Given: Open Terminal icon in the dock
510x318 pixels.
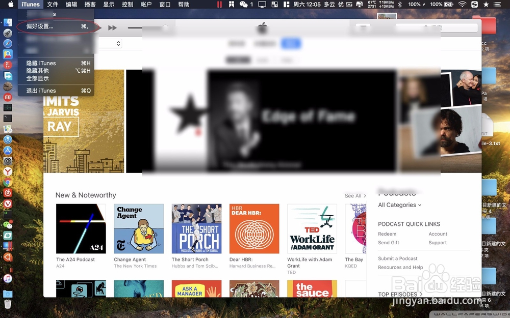Looking at the screenshot, I should (x=8, y=118).
